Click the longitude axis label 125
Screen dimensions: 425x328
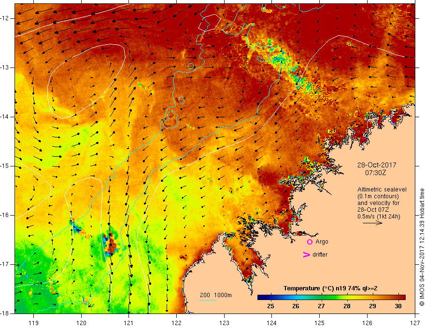[x=320, y=323]
